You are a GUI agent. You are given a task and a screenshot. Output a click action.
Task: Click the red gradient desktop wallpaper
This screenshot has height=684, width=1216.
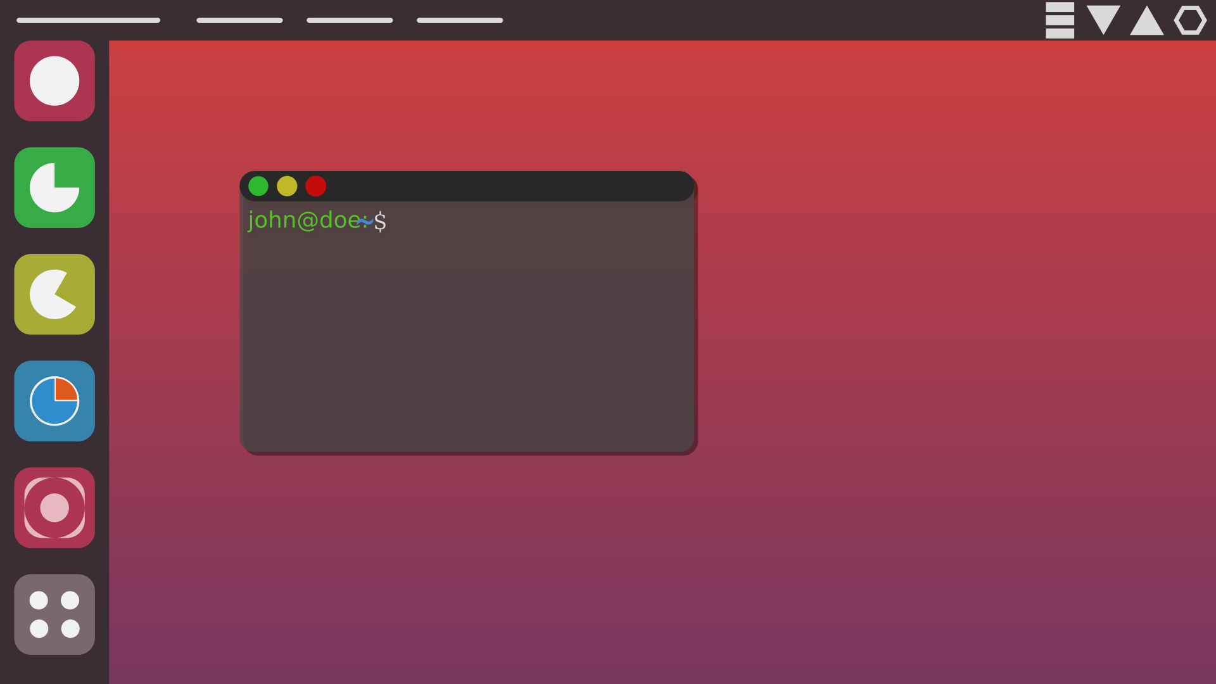click(918, 380)
